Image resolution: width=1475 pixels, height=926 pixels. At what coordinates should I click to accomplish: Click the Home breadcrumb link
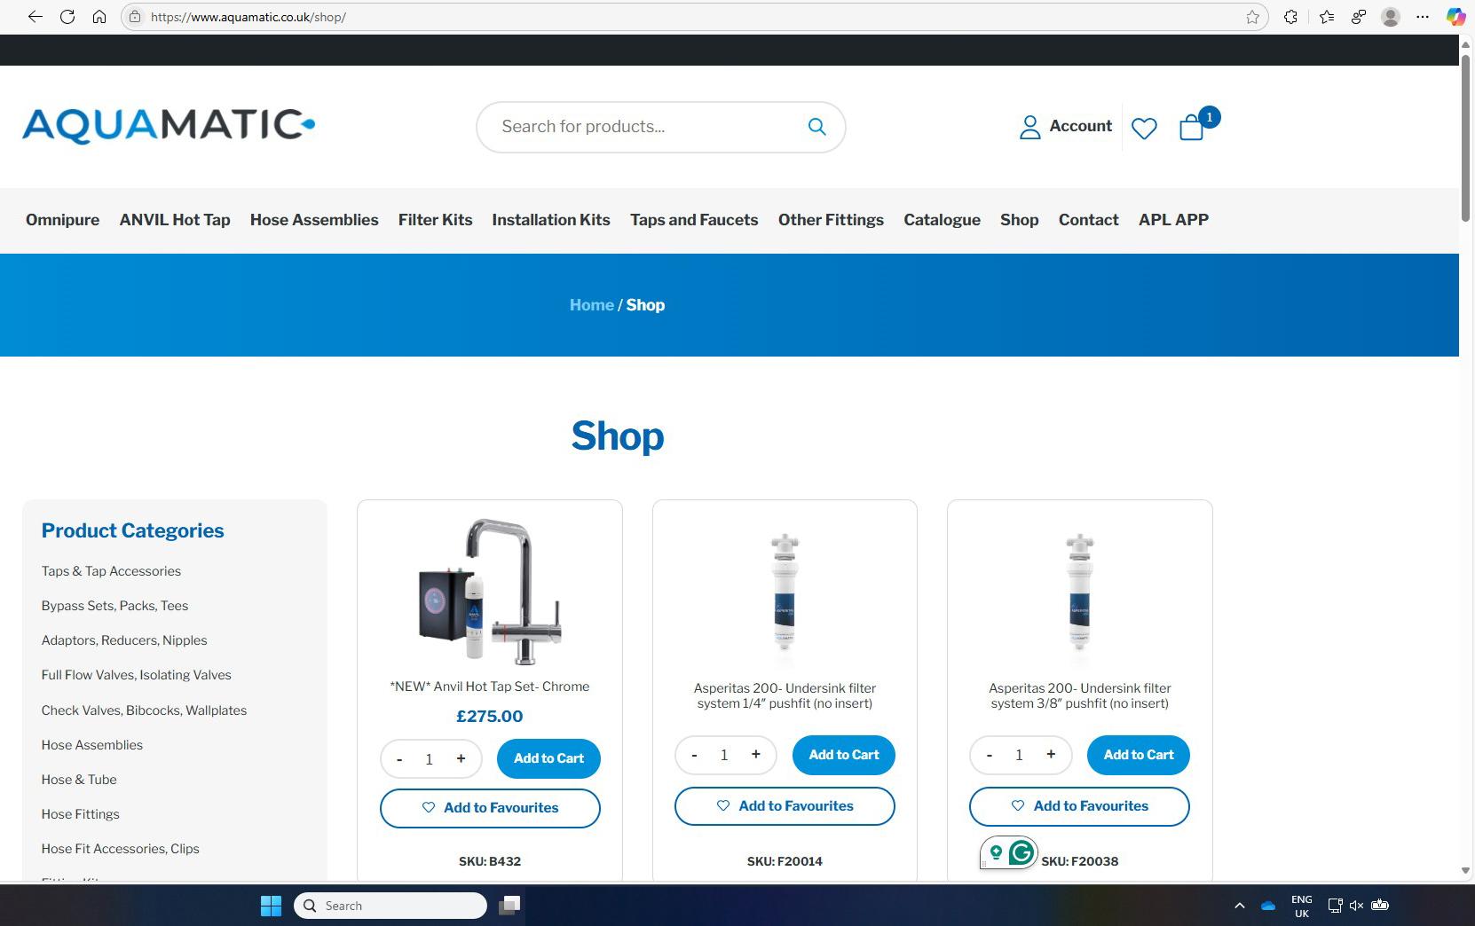click(592, 305)
